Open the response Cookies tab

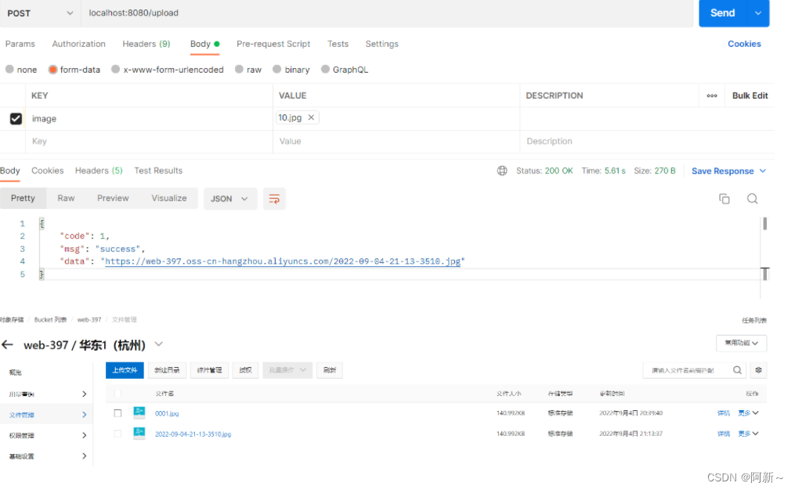(48, 171)
